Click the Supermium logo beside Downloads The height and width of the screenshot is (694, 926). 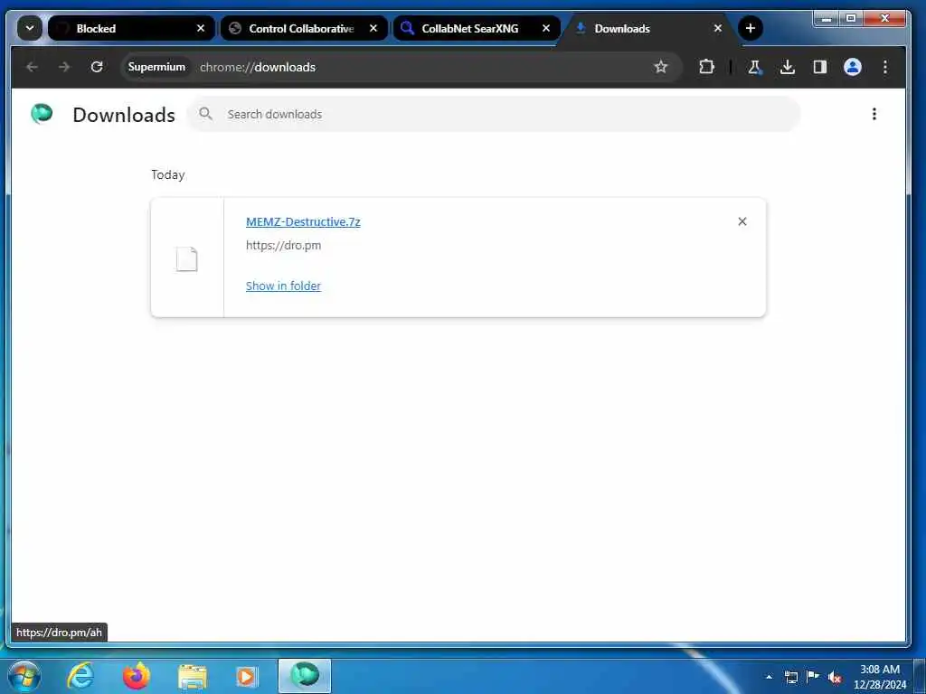pyautogui.click(x=42, y=114)
